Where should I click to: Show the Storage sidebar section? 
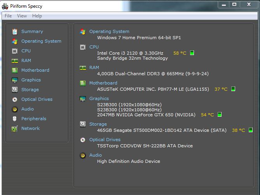click(30, 90)
